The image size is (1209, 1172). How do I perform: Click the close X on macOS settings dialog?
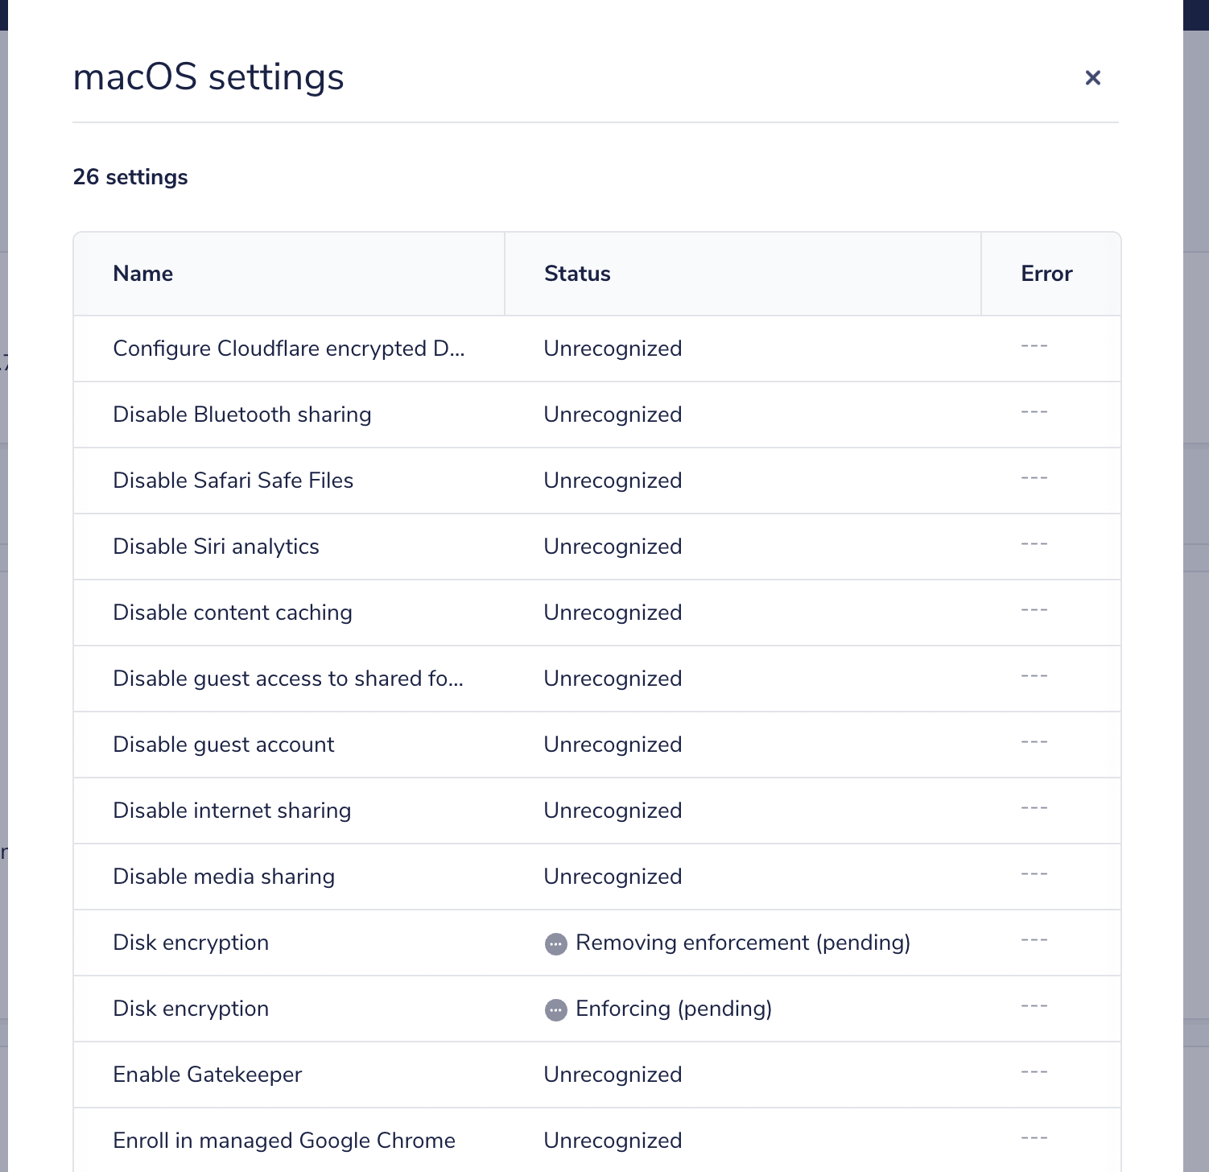click(1093, 77)
